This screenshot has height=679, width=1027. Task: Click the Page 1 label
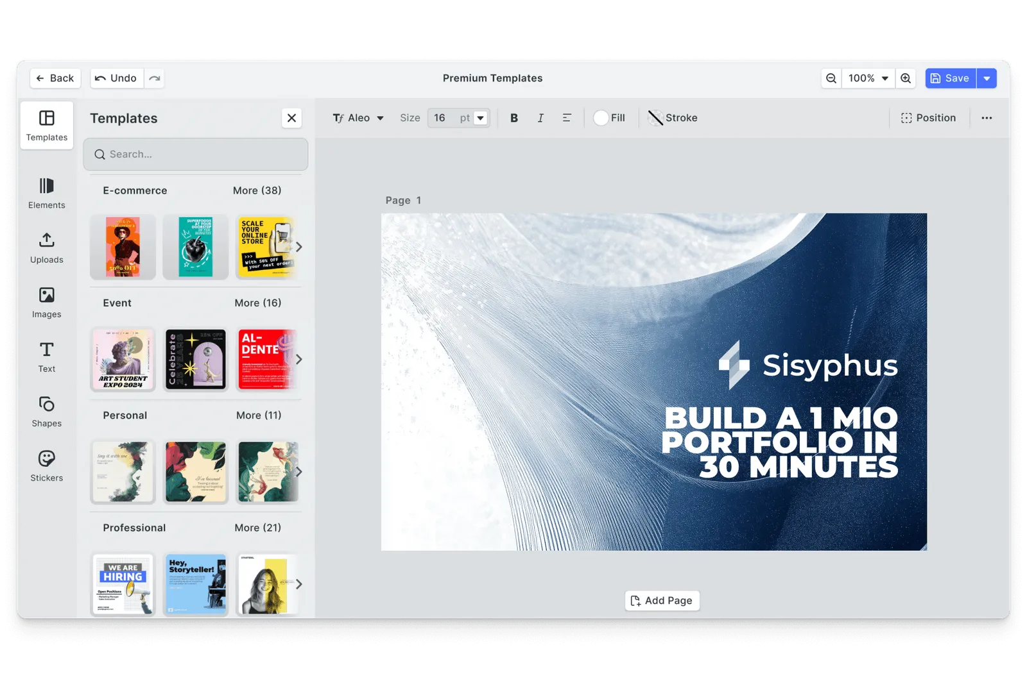403,200
